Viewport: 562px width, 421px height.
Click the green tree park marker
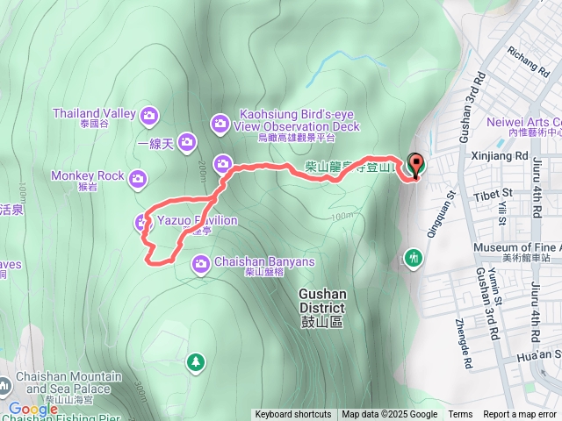(196, 362)
